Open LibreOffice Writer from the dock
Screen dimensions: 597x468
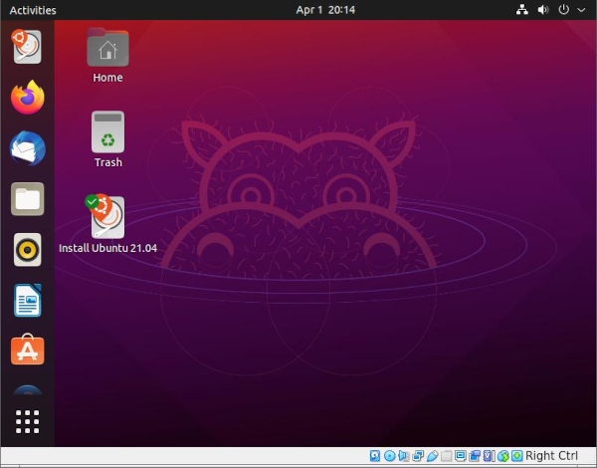tap(28, 301)
